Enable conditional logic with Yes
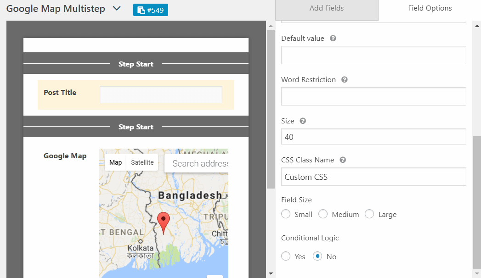Image resolution: width=481 pixels, height=278 pixels. (x=286, y=256)
